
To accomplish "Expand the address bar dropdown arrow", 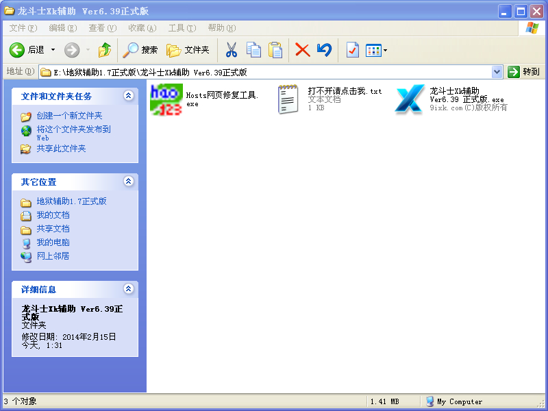I will [x=497, y=73].
